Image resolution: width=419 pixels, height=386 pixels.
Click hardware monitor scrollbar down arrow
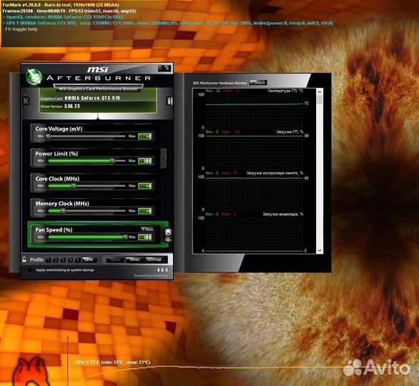click(x=320, y=250)
